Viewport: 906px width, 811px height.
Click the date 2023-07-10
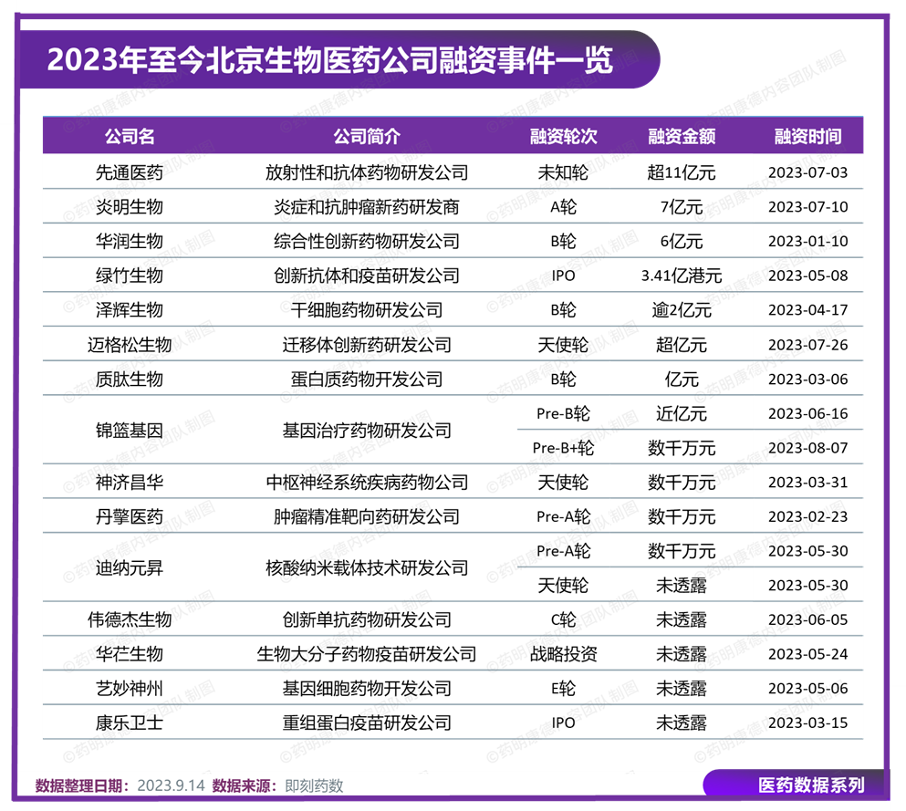click(807, 207)
